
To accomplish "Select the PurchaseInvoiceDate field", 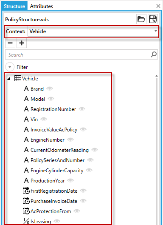I will pyautogui.click(x=54, y=201).
